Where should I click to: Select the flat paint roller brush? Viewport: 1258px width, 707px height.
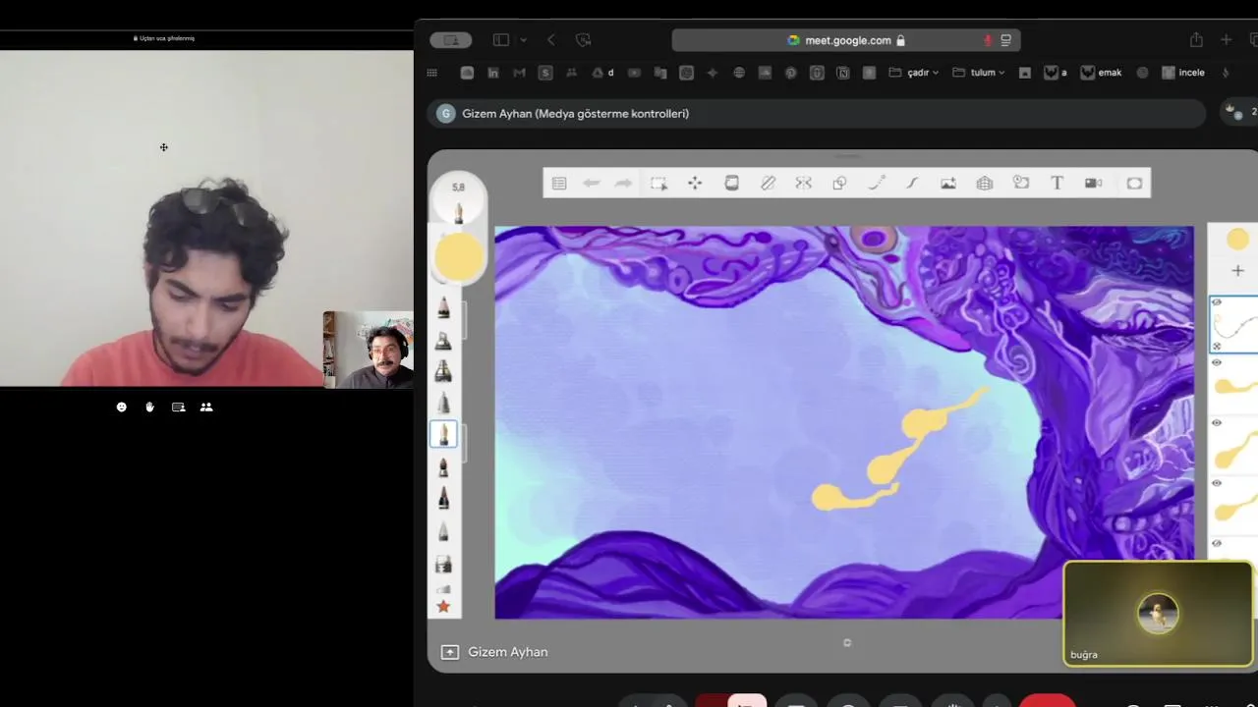click(443, 564)
